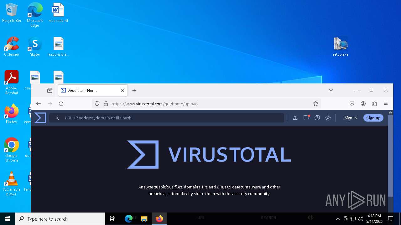401x225 pixels.
Task: Open the Skype desktop shortcut
Action: click(x=35, y=47)
